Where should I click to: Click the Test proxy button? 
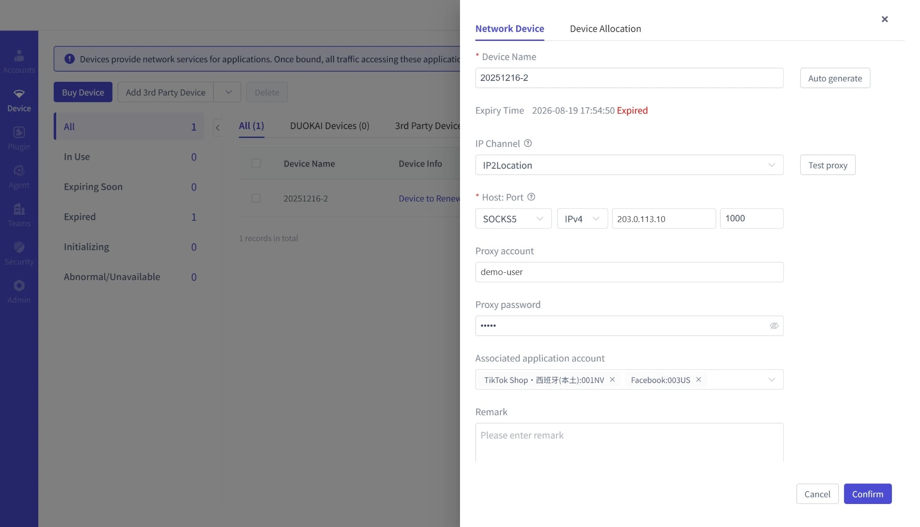pos(828,165)
